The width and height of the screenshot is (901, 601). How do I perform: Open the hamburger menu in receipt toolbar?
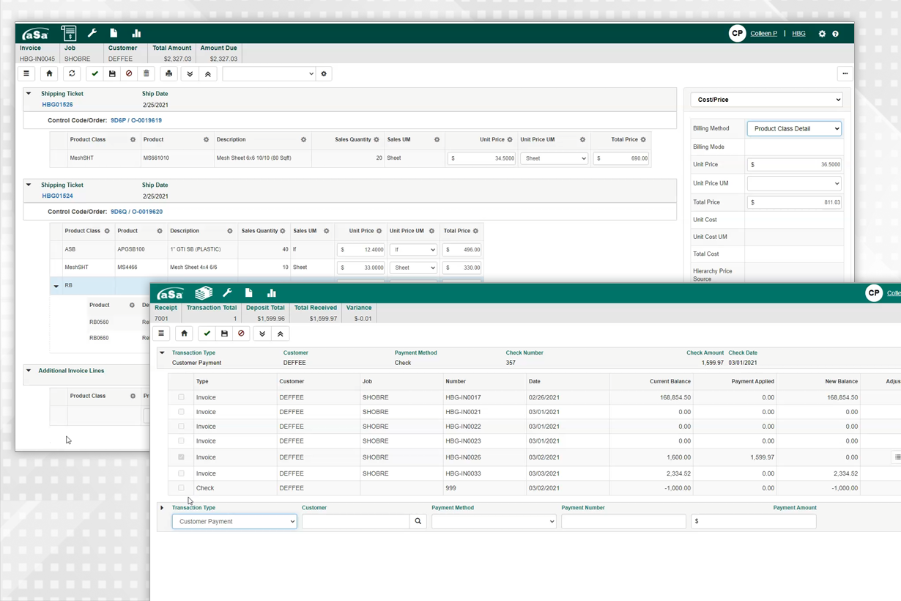(161, 334)
